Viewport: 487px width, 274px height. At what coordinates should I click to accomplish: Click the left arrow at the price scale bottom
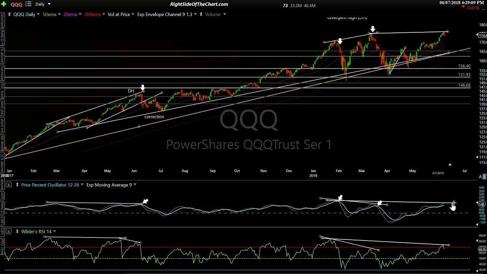click(477, 157)
